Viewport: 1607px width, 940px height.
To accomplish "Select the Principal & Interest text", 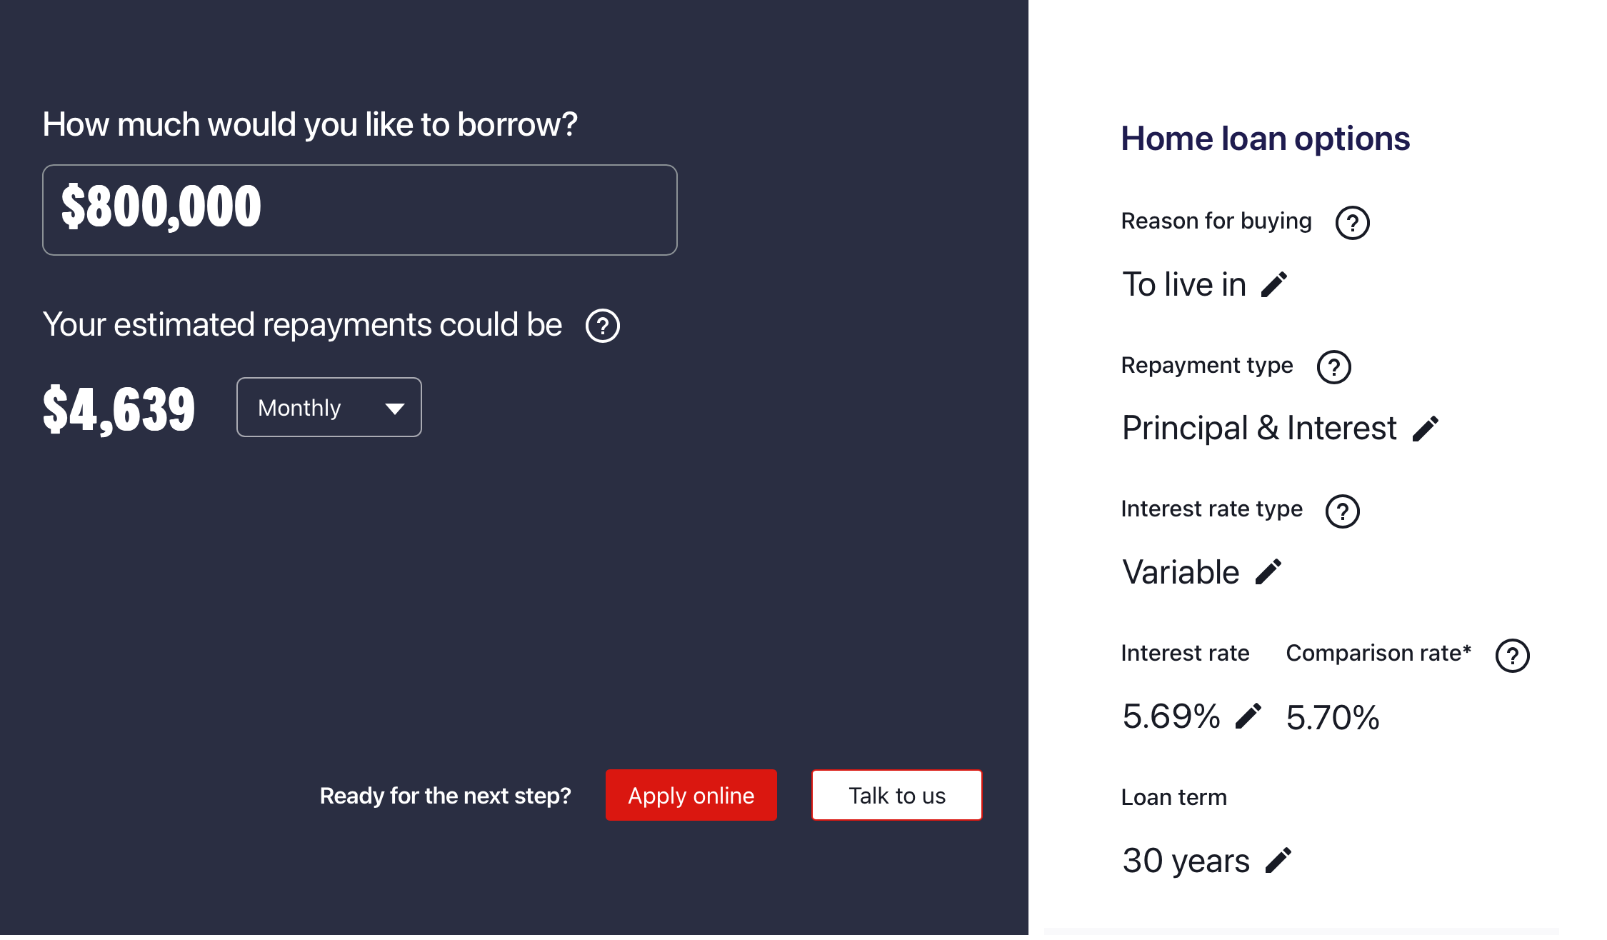I will tap(1258, 429).
